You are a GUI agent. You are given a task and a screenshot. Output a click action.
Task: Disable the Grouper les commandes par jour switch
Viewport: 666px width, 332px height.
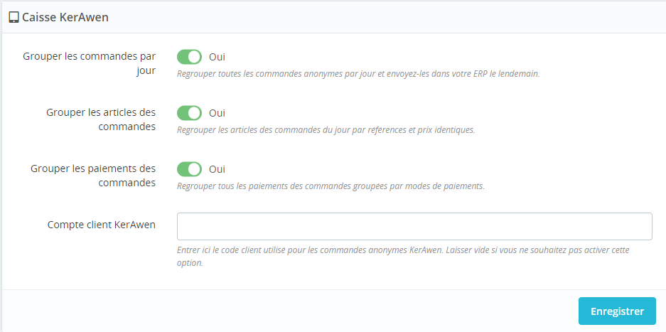click(x=190, y=57)
